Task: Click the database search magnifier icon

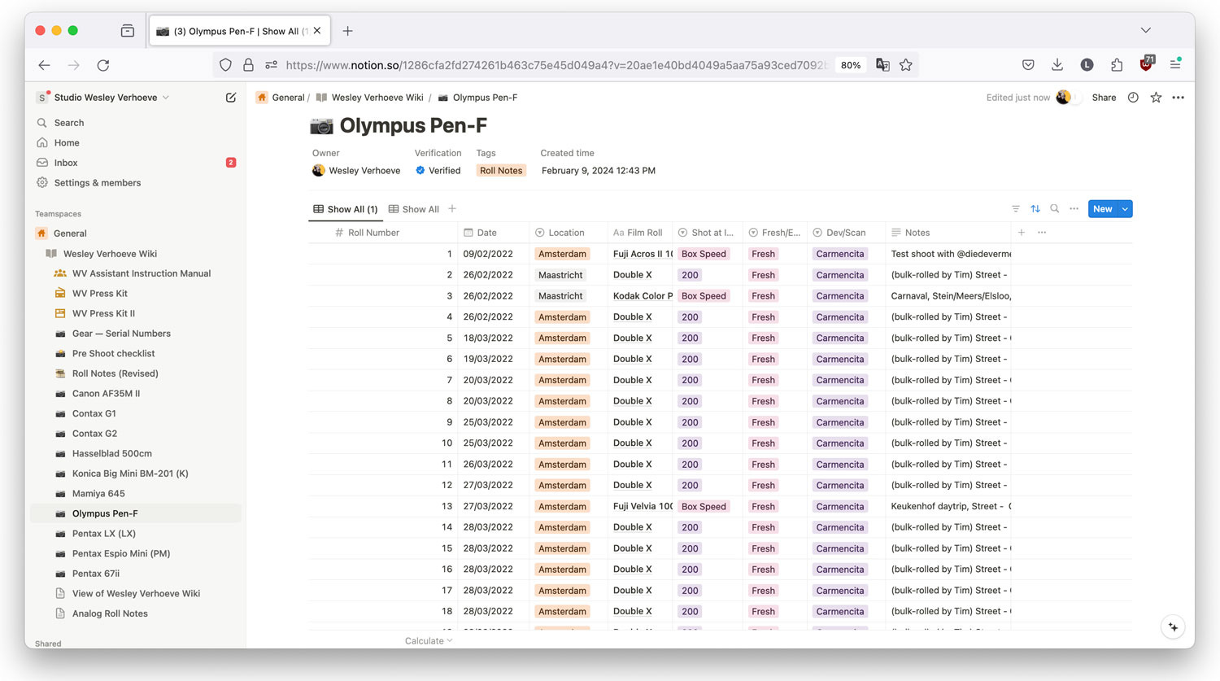Action: pyautogui.click(x=1055, y=209)
